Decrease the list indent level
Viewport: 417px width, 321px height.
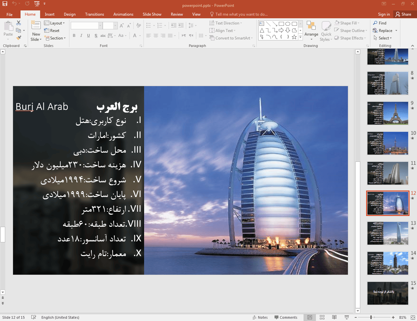click(174, 25)
